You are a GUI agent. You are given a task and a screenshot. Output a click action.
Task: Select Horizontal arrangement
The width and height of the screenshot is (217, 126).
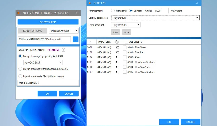tap(113, 11)
